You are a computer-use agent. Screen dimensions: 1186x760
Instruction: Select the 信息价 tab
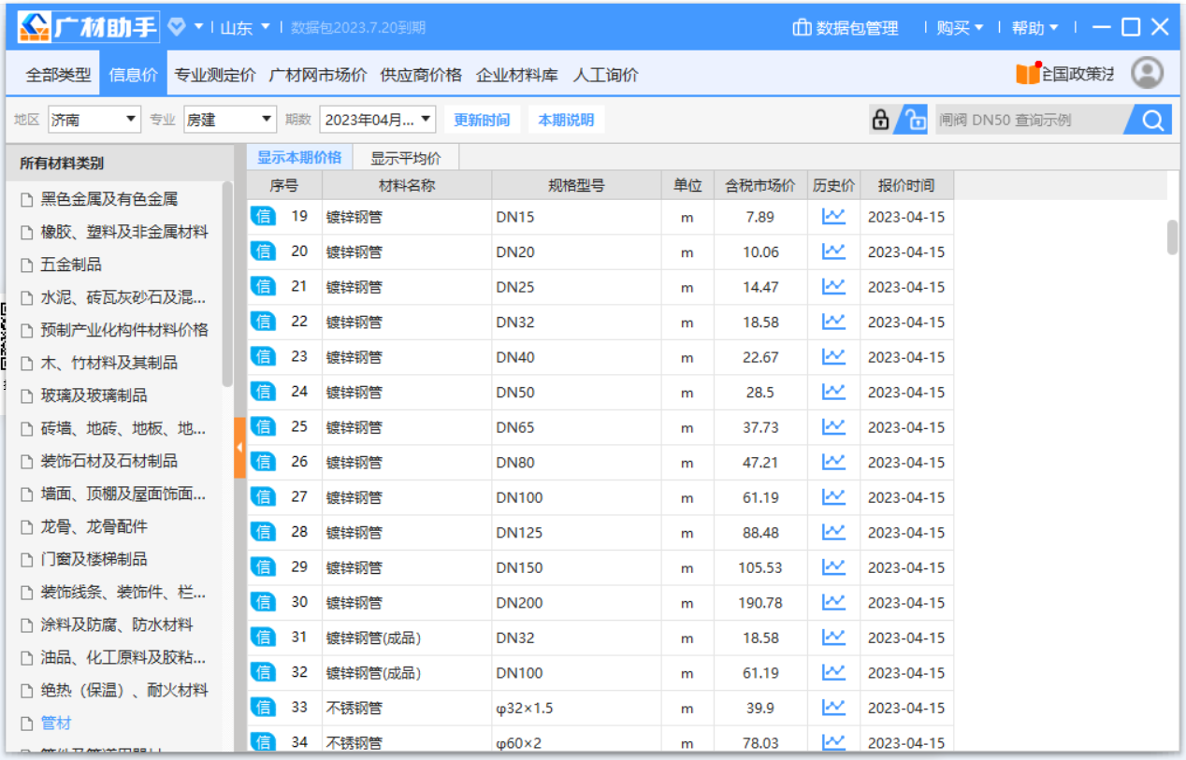(x=133, y=75)
